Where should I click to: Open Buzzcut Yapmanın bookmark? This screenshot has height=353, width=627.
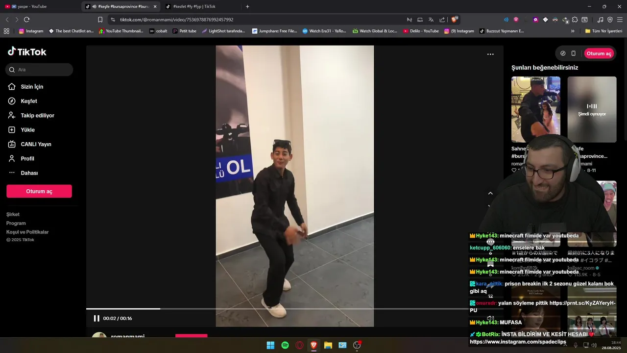click(502, 31)
